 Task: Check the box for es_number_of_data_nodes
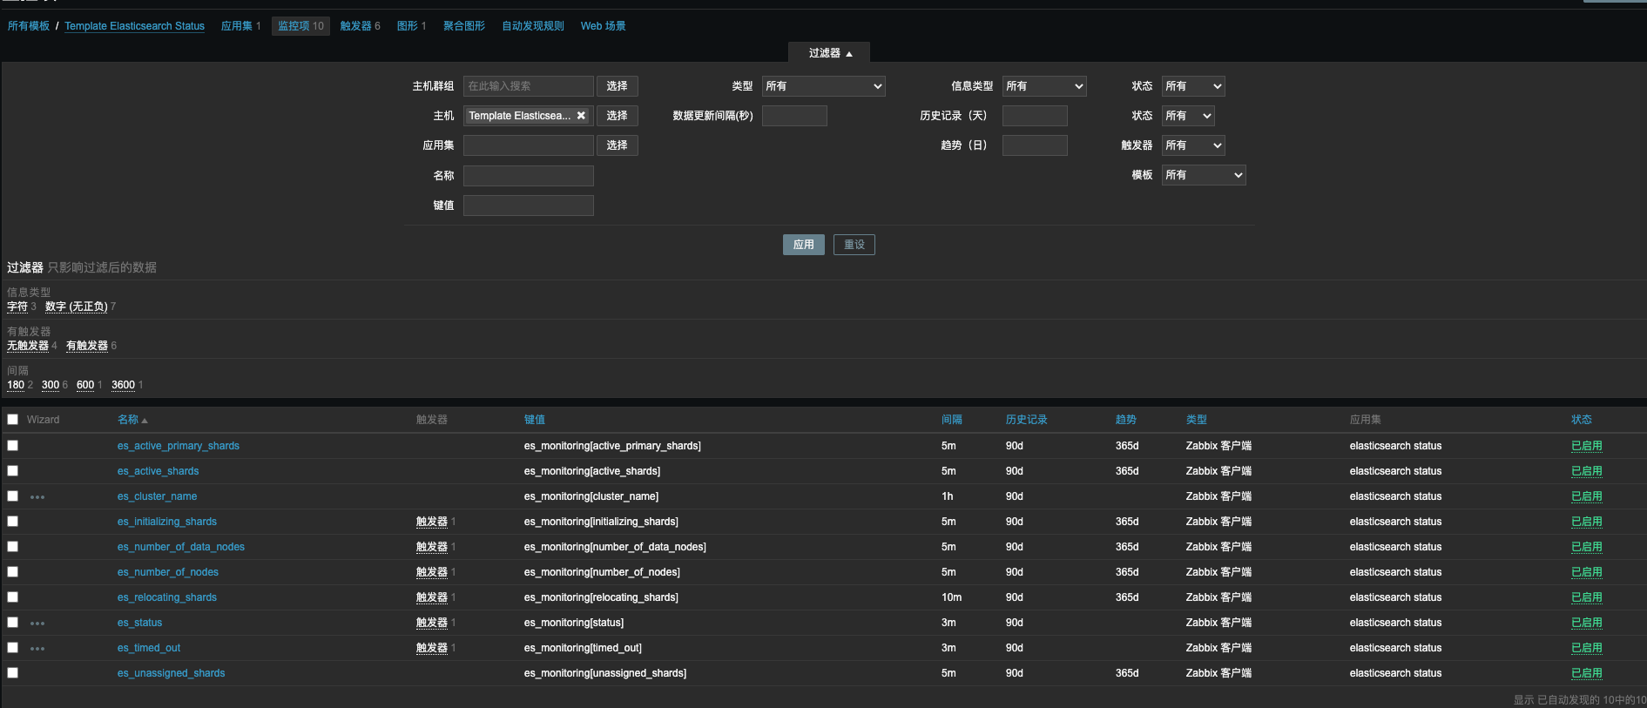[x=13, y=547]
